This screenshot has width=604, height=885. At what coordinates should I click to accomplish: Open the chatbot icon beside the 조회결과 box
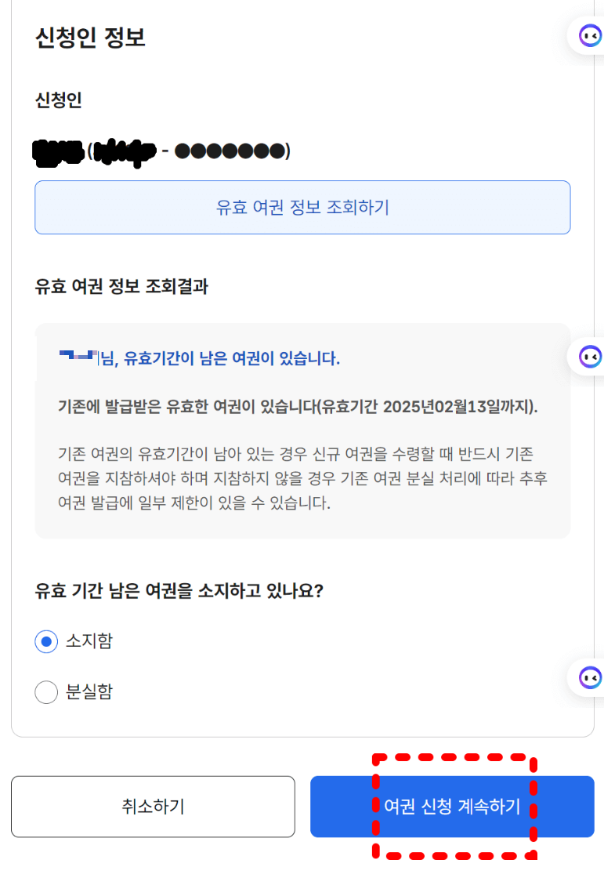click(x=589, y=357)
